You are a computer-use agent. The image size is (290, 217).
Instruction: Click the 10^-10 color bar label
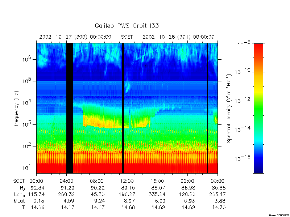[243, 72]
